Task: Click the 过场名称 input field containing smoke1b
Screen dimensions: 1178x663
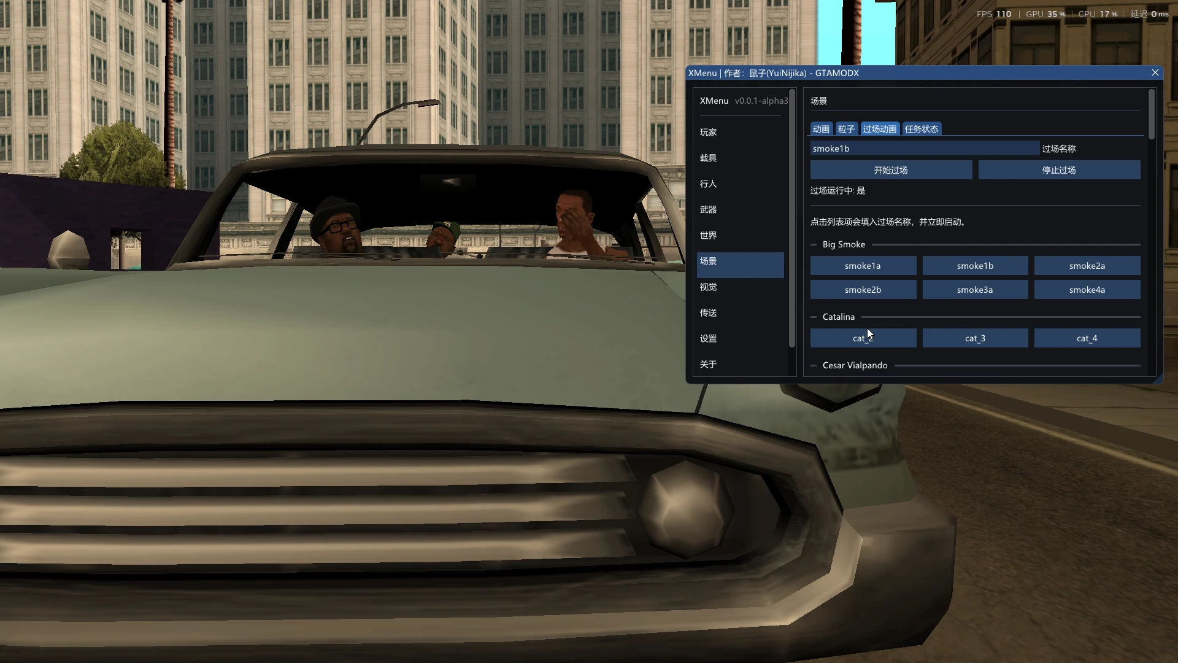Action: click(925, 149)
